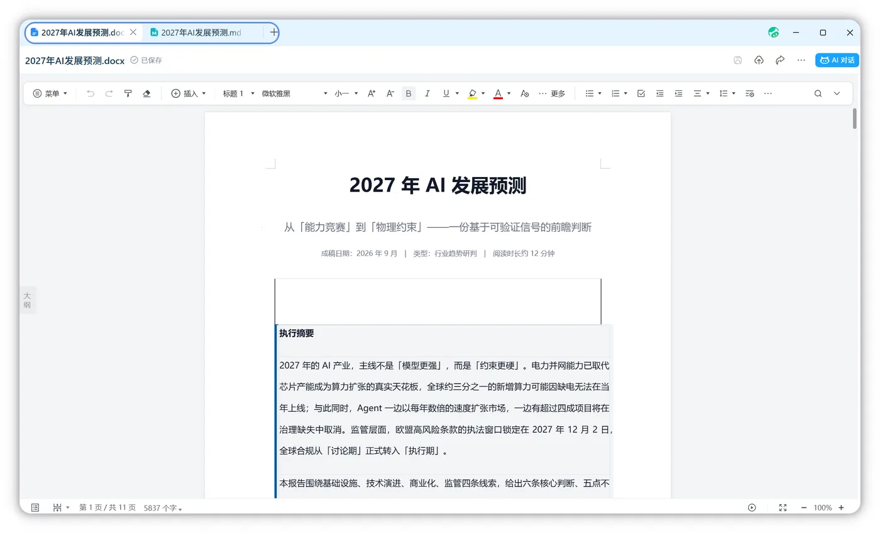Toggle underline formatting

(446, 94)
